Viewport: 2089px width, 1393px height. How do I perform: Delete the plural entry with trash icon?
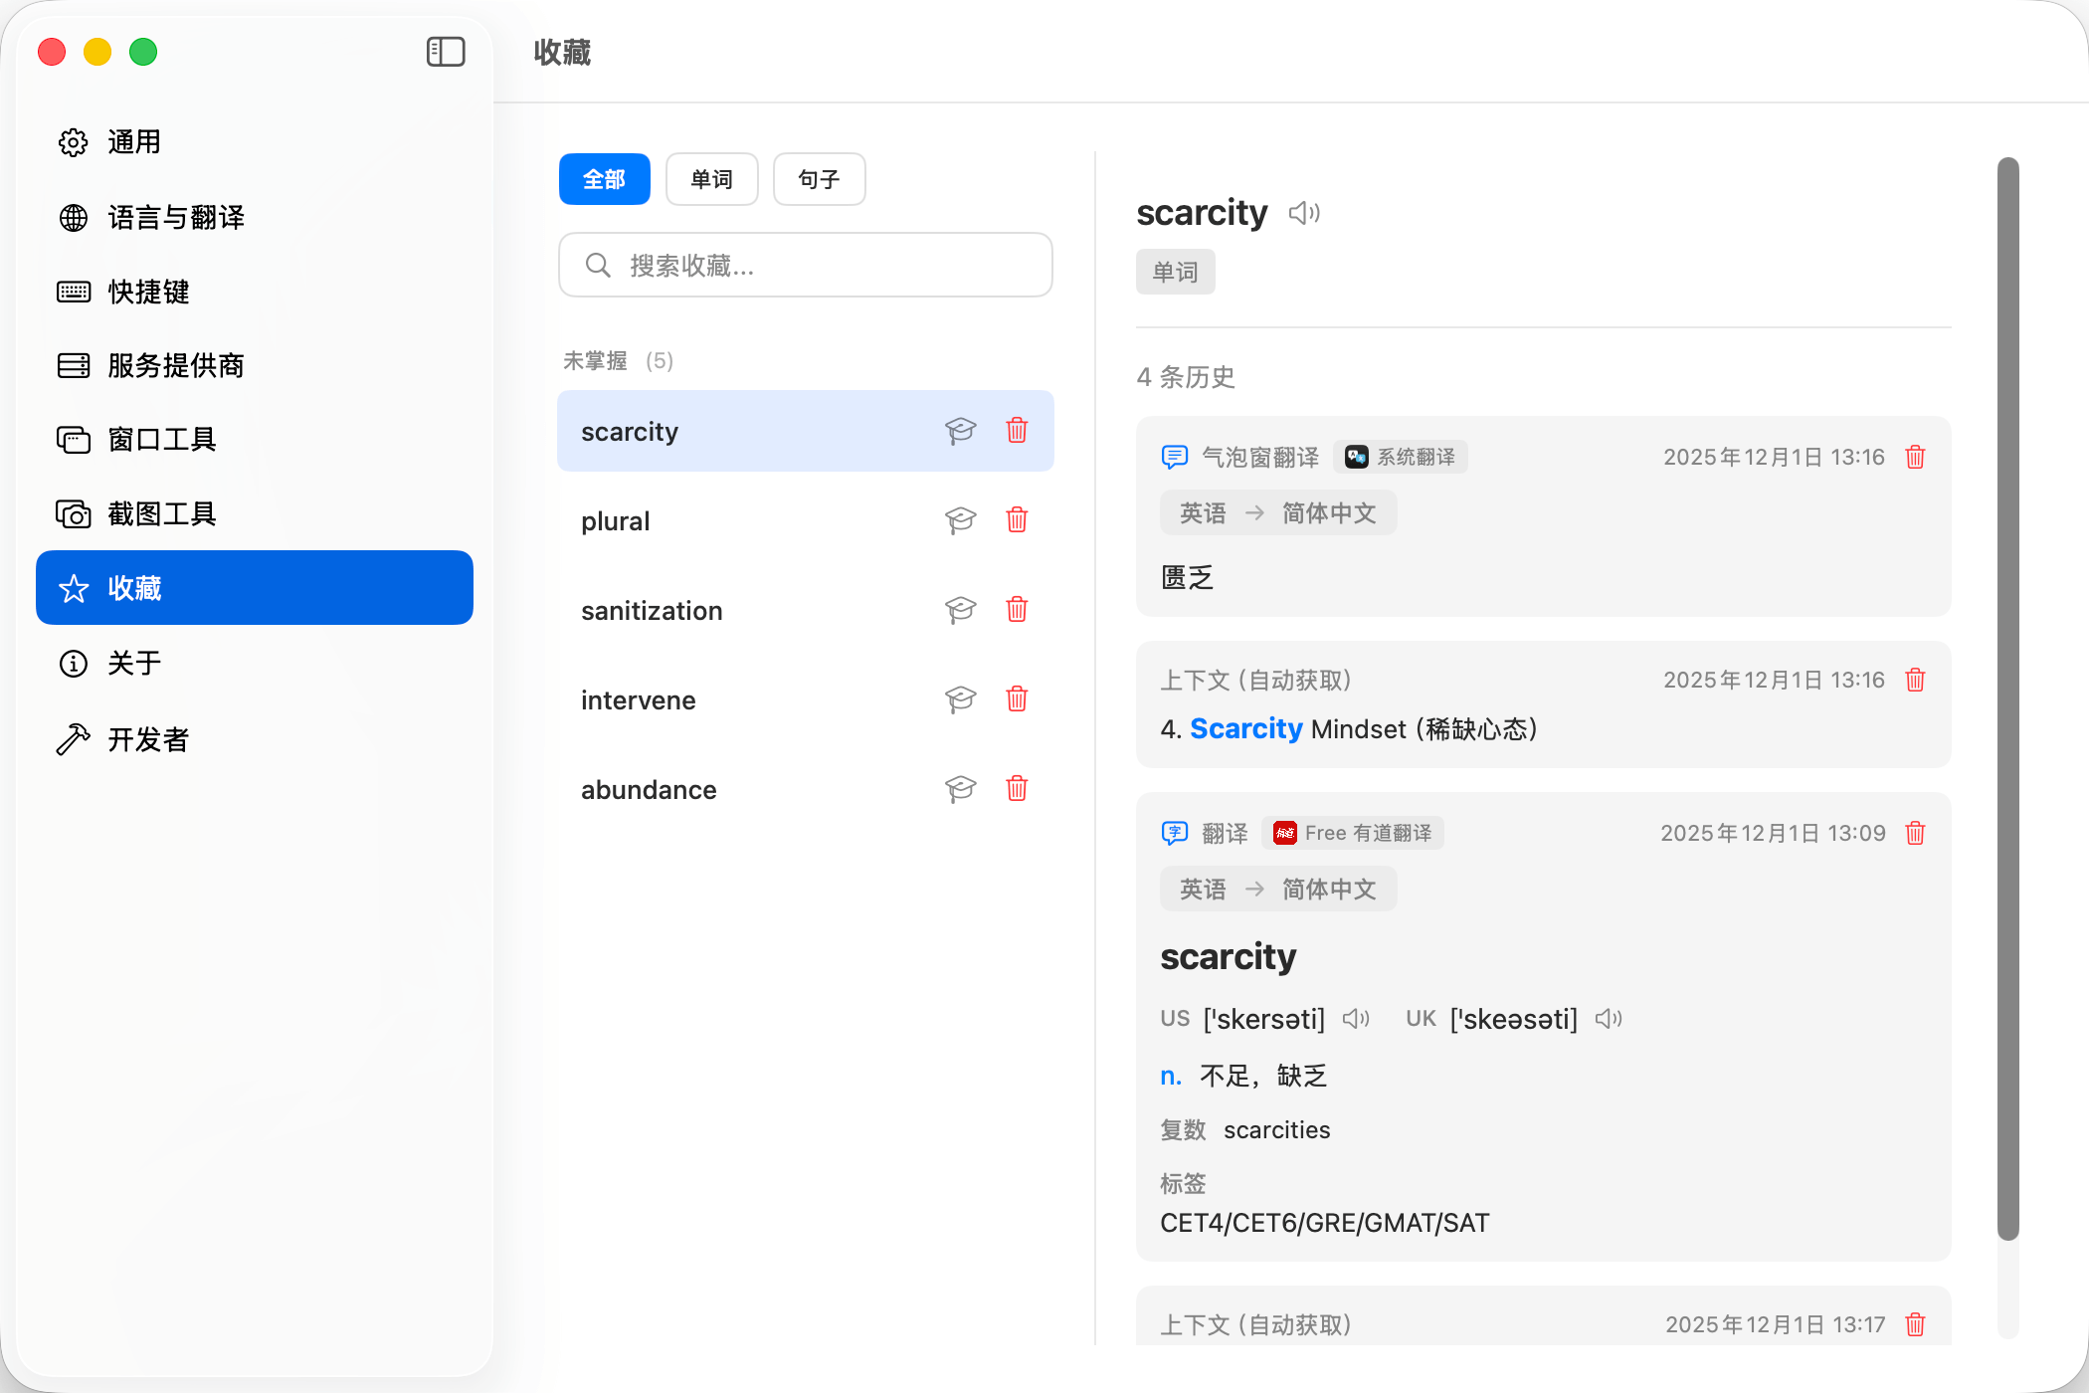1017,520
